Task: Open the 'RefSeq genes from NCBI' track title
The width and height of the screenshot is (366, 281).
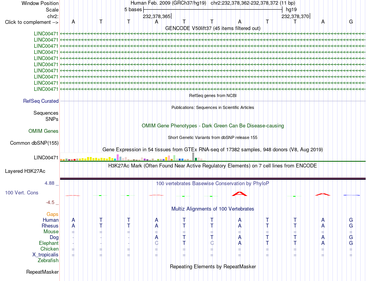Action: pyautogui.click(x=213, y=95)
